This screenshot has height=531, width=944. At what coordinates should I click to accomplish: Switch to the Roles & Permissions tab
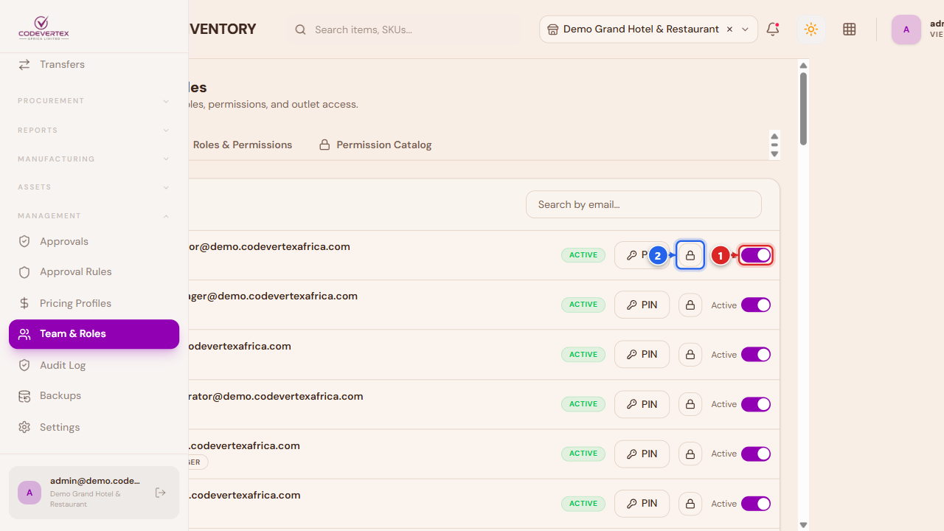pyautogui.click(x=243, y=145)
